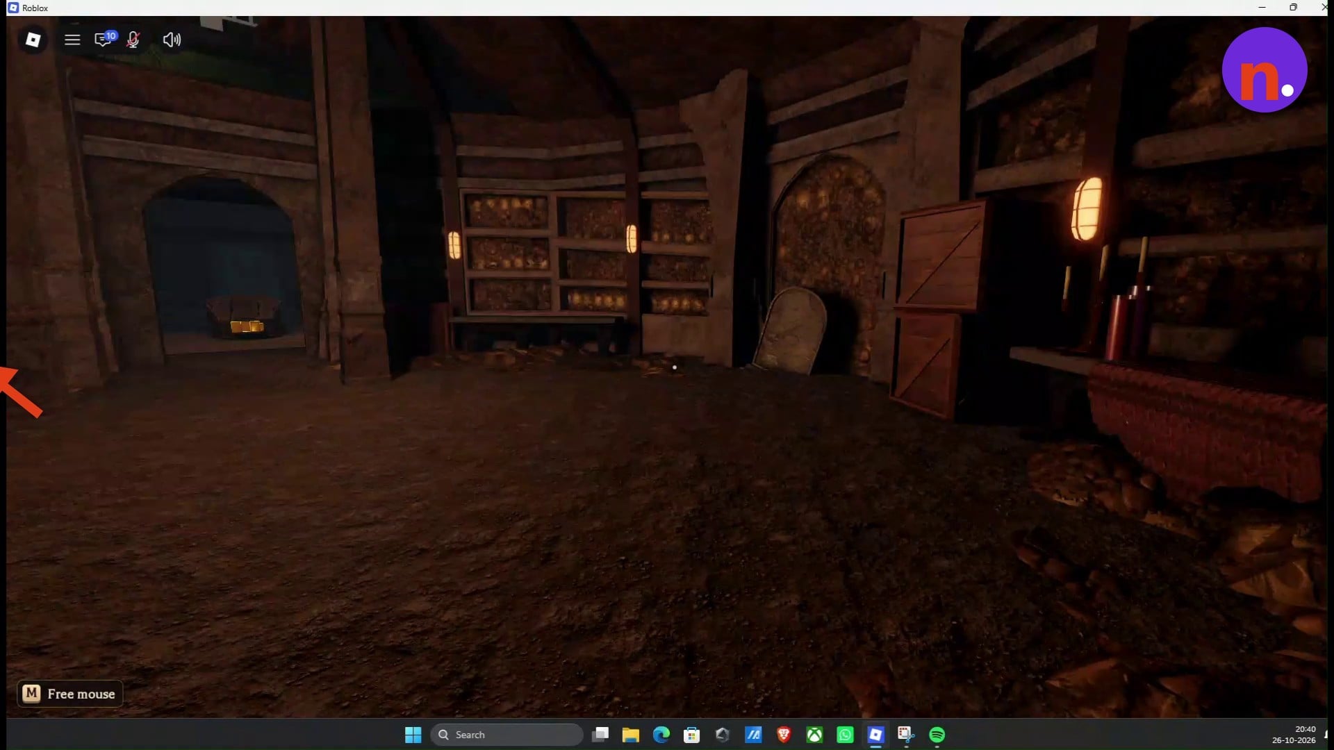
Task: Minimize the Roblox window
Action: tap(1262, 8)
